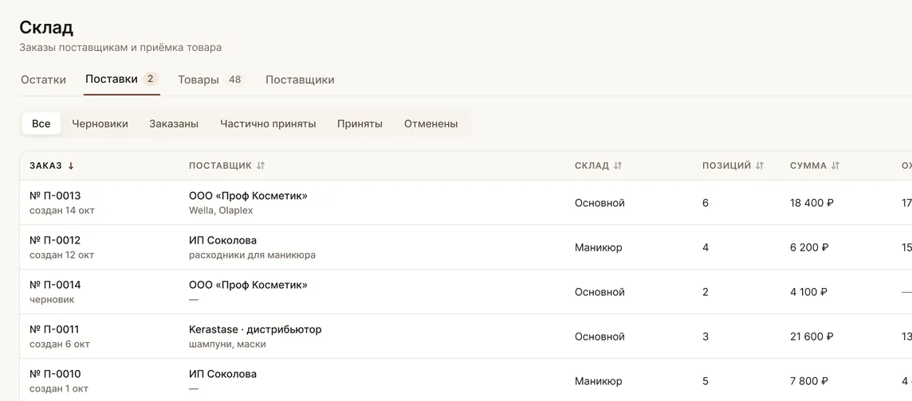Go to the Поставщики tab
The width and height of the screenshot is (912, 401).
click(x=300, y=80)
